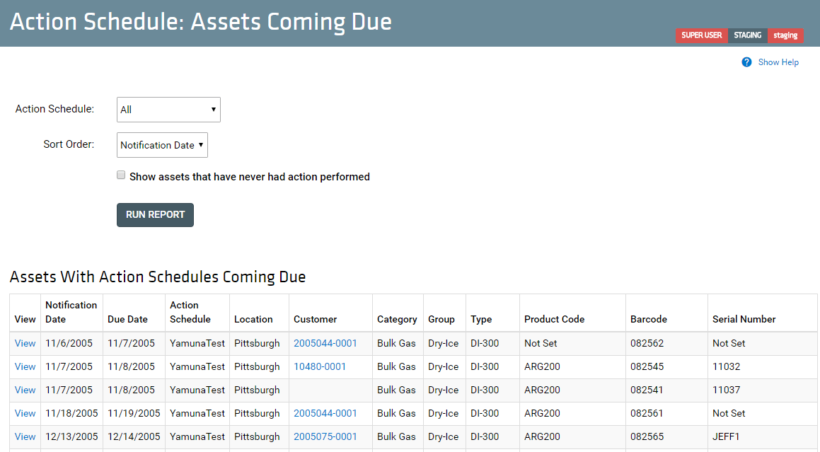Click serial number JEFF1
Screen dimensions: 820x452
[726, 436]
